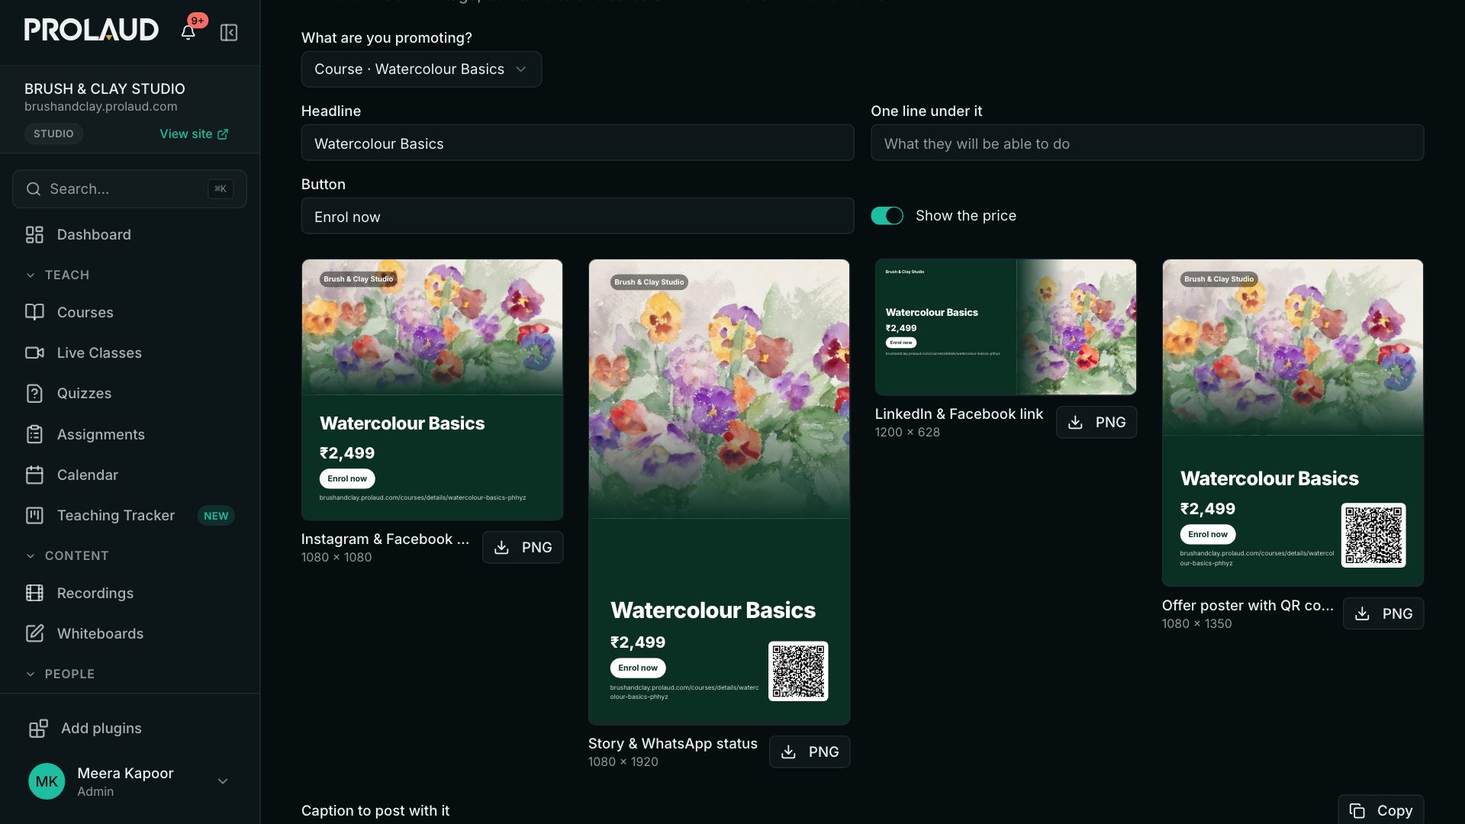Click the Assignments clipboard icon
Viewport: 1465px width, 824px height.
click(34, 434)
